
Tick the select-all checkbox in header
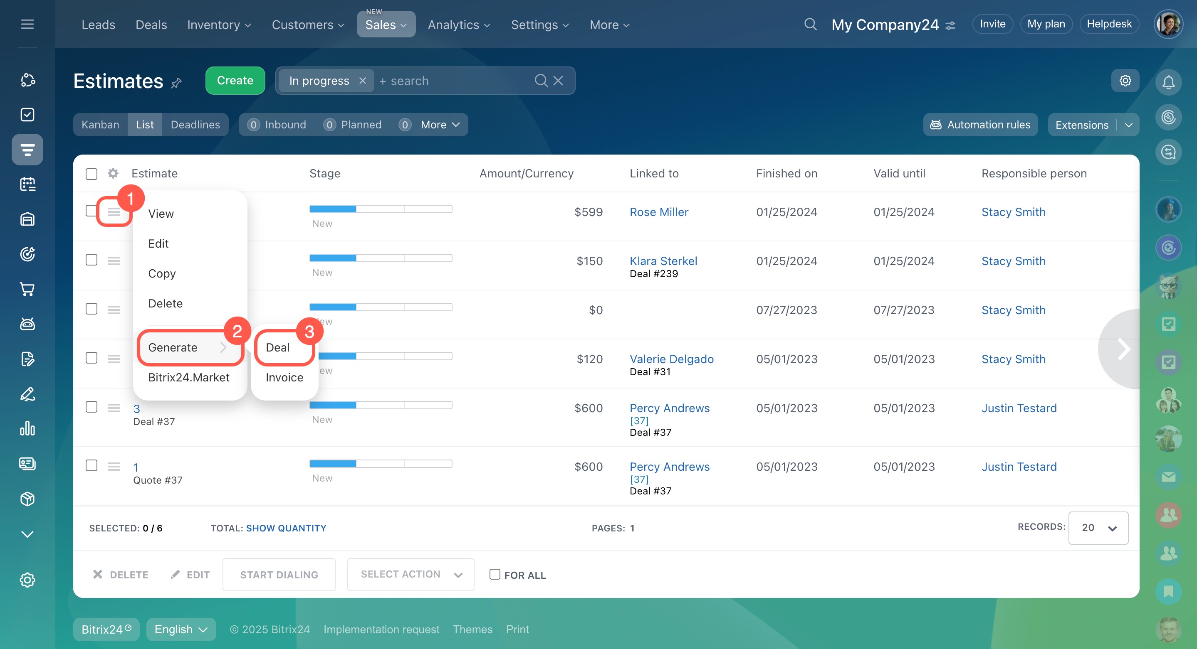pos(92,174)
